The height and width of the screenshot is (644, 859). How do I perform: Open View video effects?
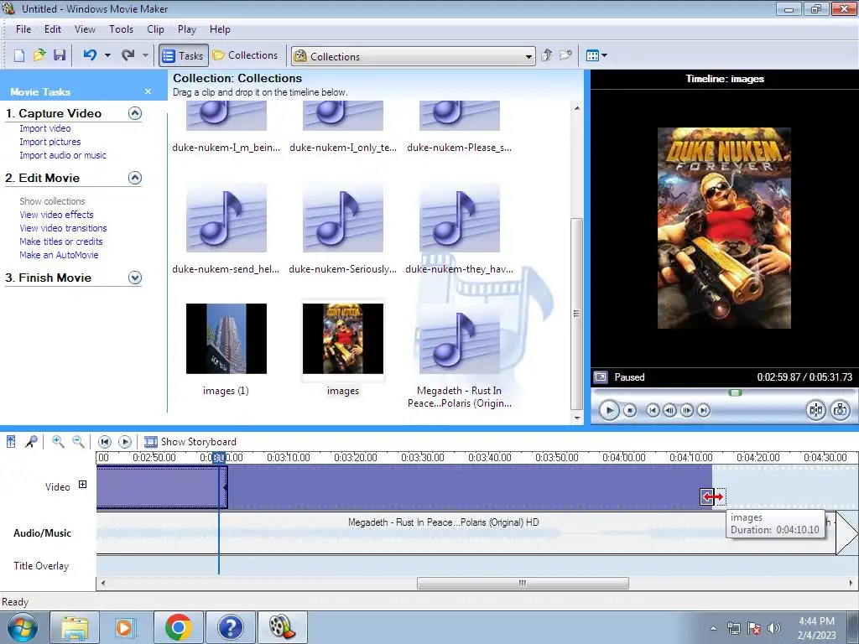pyautogui.click(x=56, y=215)
